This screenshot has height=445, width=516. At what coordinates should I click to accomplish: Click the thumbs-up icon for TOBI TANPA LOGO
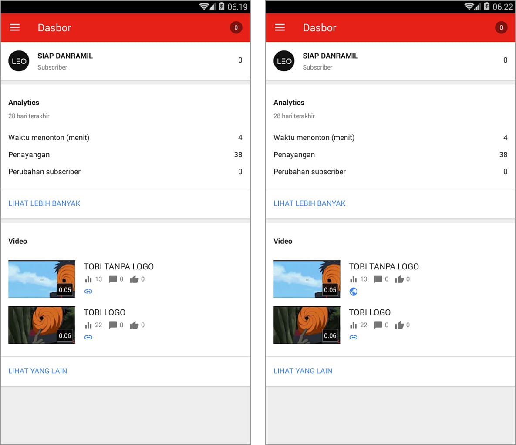pos(134,279)
